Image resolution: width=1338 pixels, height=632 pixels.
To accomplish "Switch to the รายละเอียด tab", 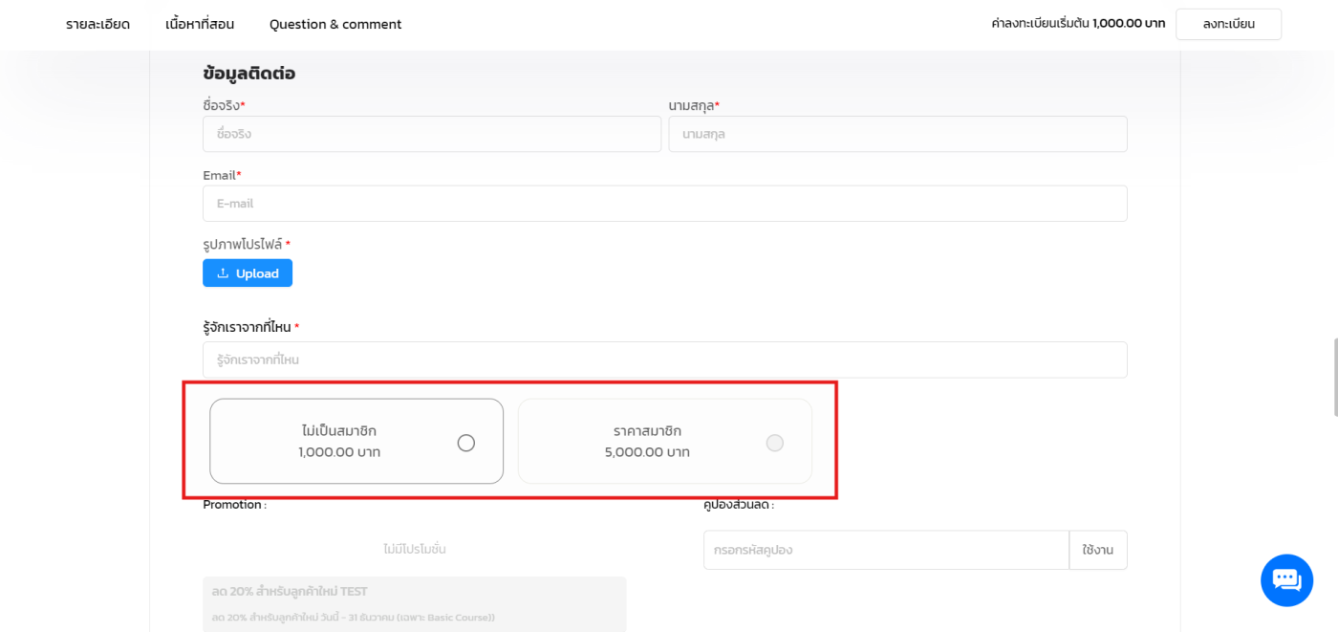I will coord(97,24).
